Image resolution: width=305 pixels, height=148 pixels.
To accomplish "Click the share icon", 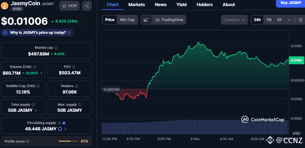I will click(x=87, y=6).
